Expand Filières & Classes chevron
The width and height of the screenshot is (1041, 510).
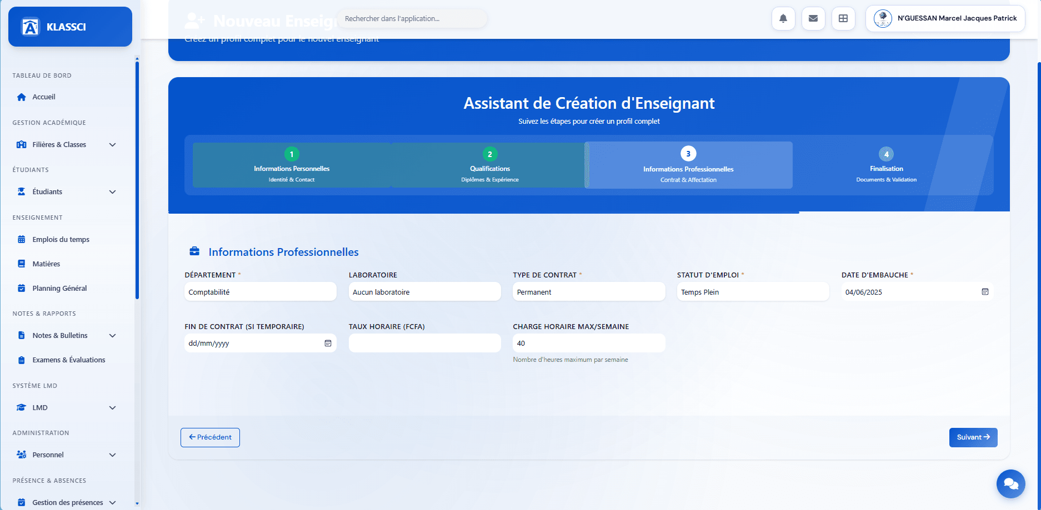(113, 145)
